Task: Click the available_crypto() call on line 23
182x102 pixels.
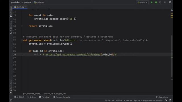Action: point(59,44)
